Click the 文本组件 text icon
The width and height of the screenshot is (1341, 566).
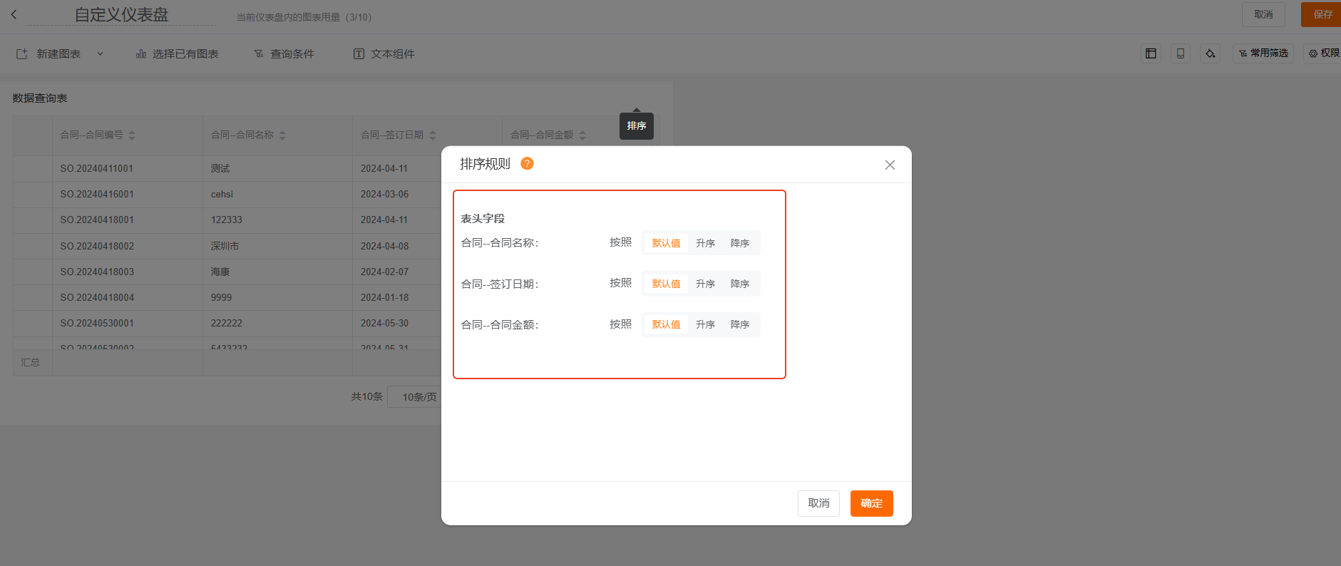coord(359,54)
